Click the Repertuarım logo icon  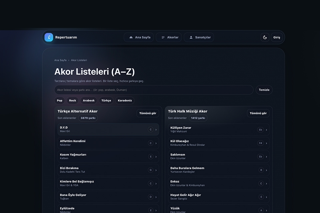(x=49, y=37)
